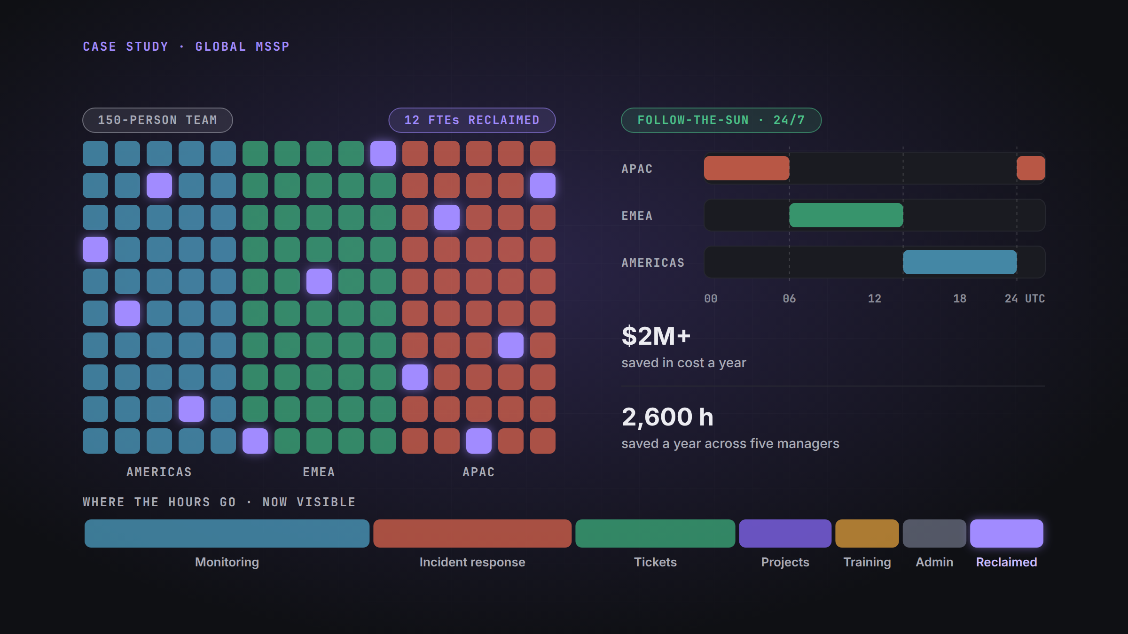Viewport: 1128px width, 634px height.
Task: Click 'saved in cost a year' caption
Action: point(684,363)
